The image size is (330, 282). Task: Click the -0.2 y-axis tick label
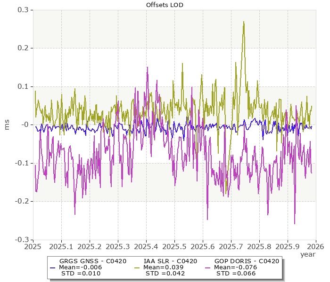[20, 201]
